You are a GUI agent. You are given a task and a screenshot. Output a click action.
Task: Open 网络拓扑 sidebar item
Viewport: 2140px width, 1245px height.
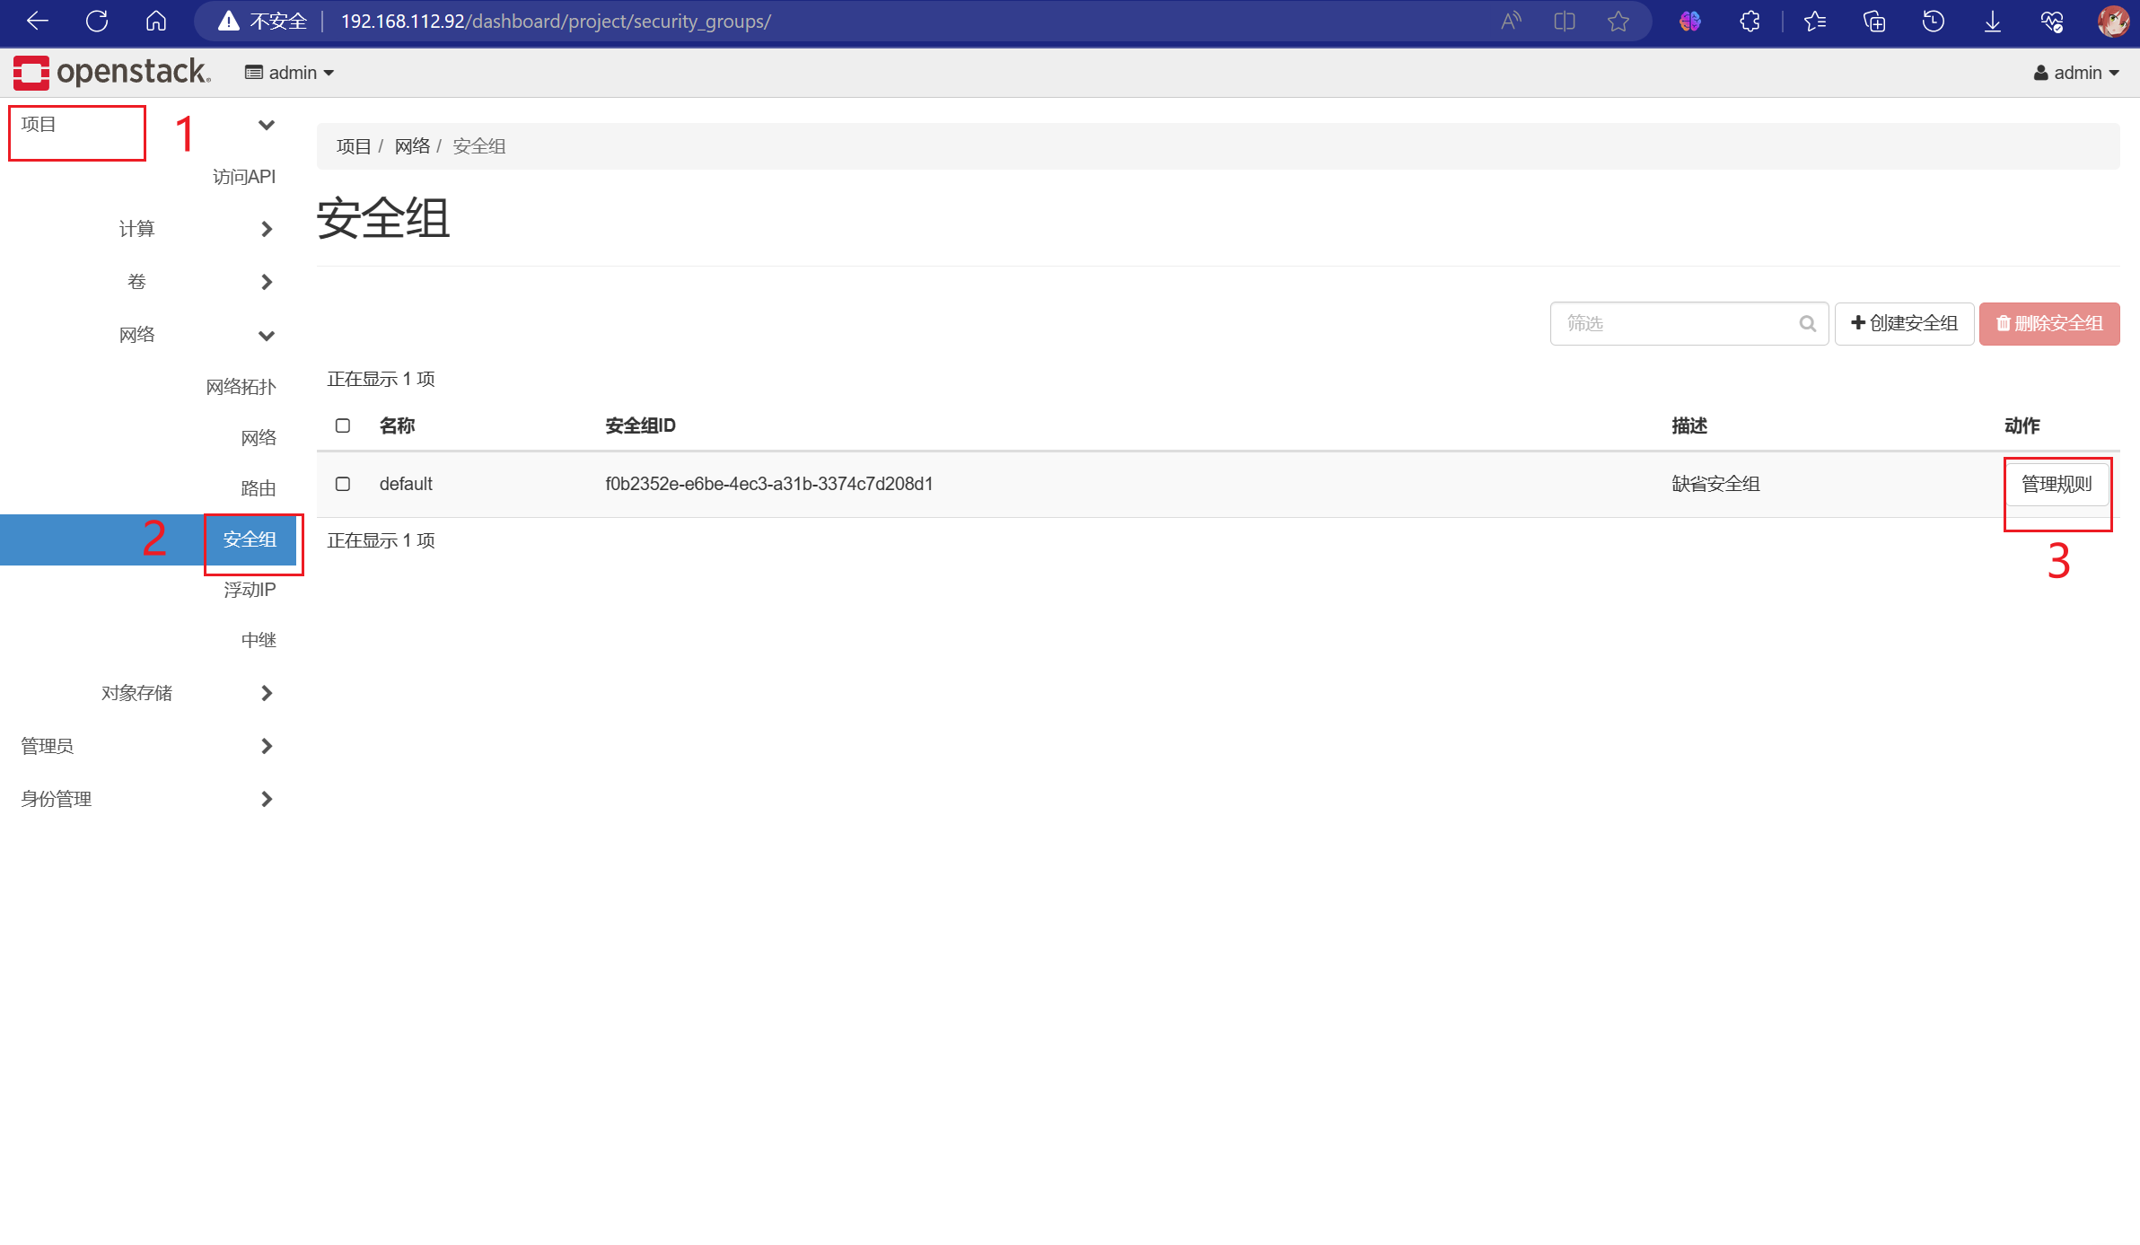241,387
